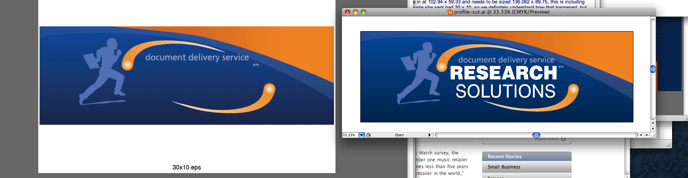Viewport: 688px width, 178px height.
Task: Click the status bar 'Open' label
Action: [x=399, y=135]
